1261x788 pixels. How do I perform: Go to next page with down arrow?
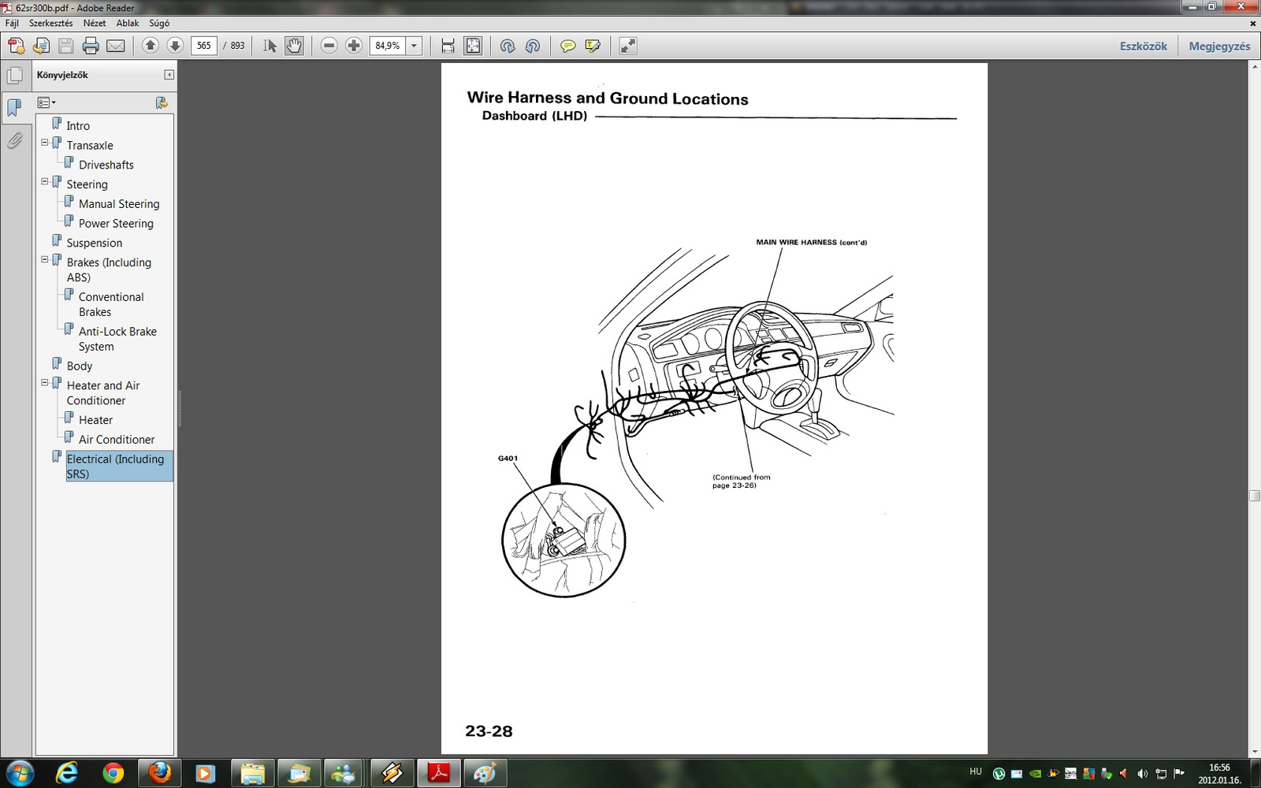175,46
